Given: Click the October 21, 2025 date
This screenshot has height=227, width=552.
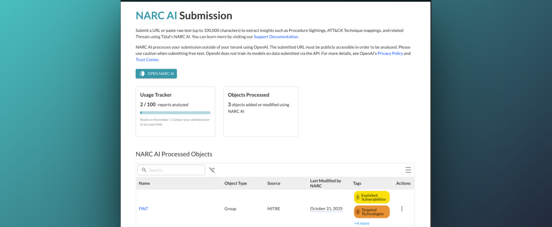Looking at the screenshot, I should point(326,209).
